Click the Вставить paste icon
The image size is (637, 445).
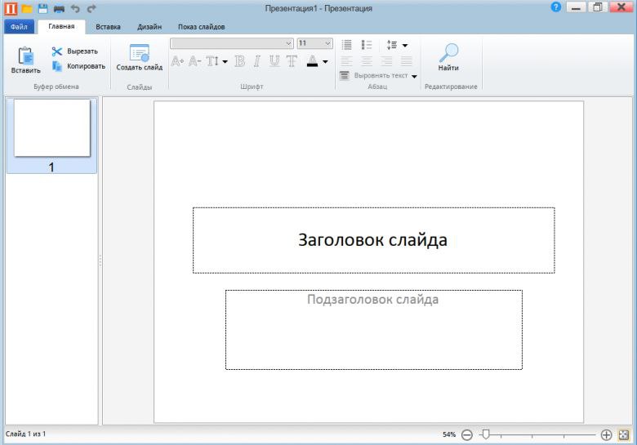26,56
